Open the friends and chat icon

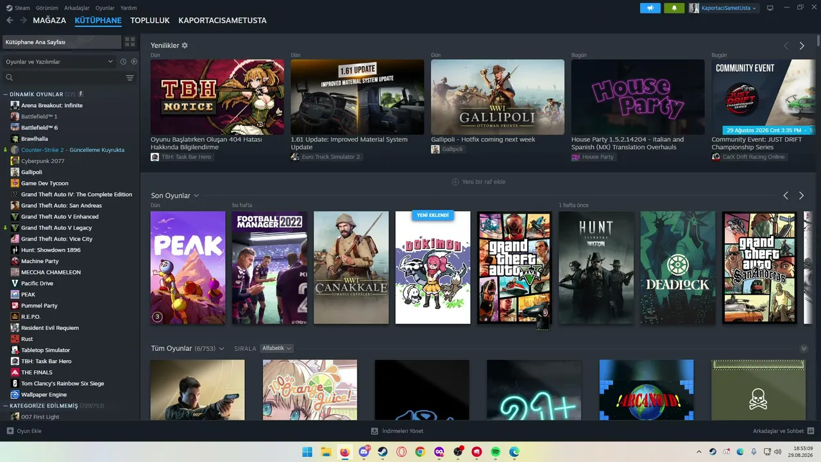click(811, 431)
